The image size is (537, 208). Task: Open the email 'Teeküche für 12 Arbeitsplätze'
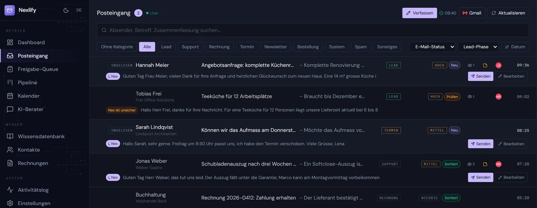(x=237, y=96)
